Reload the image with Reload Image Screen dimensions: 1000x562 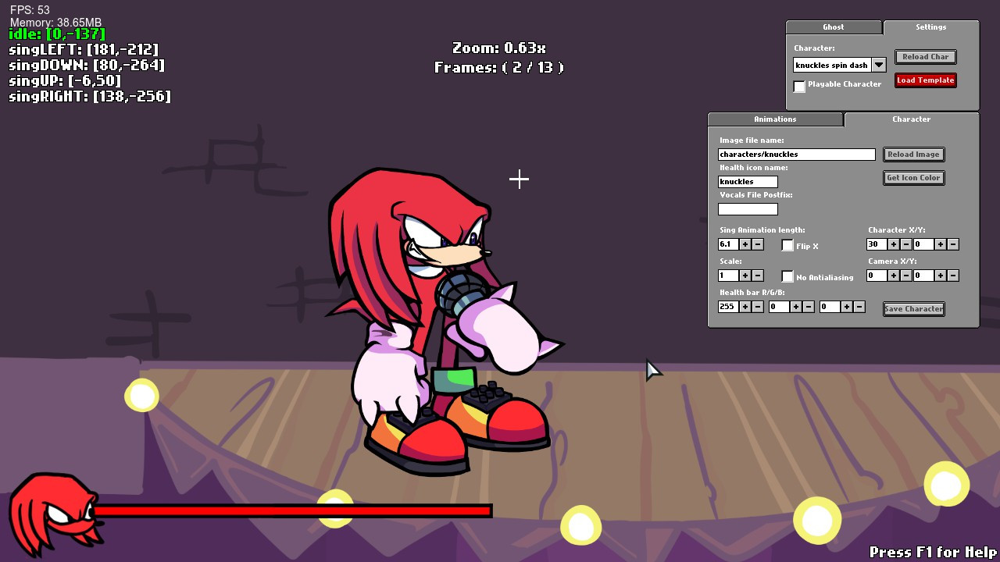tap(913, 155)
